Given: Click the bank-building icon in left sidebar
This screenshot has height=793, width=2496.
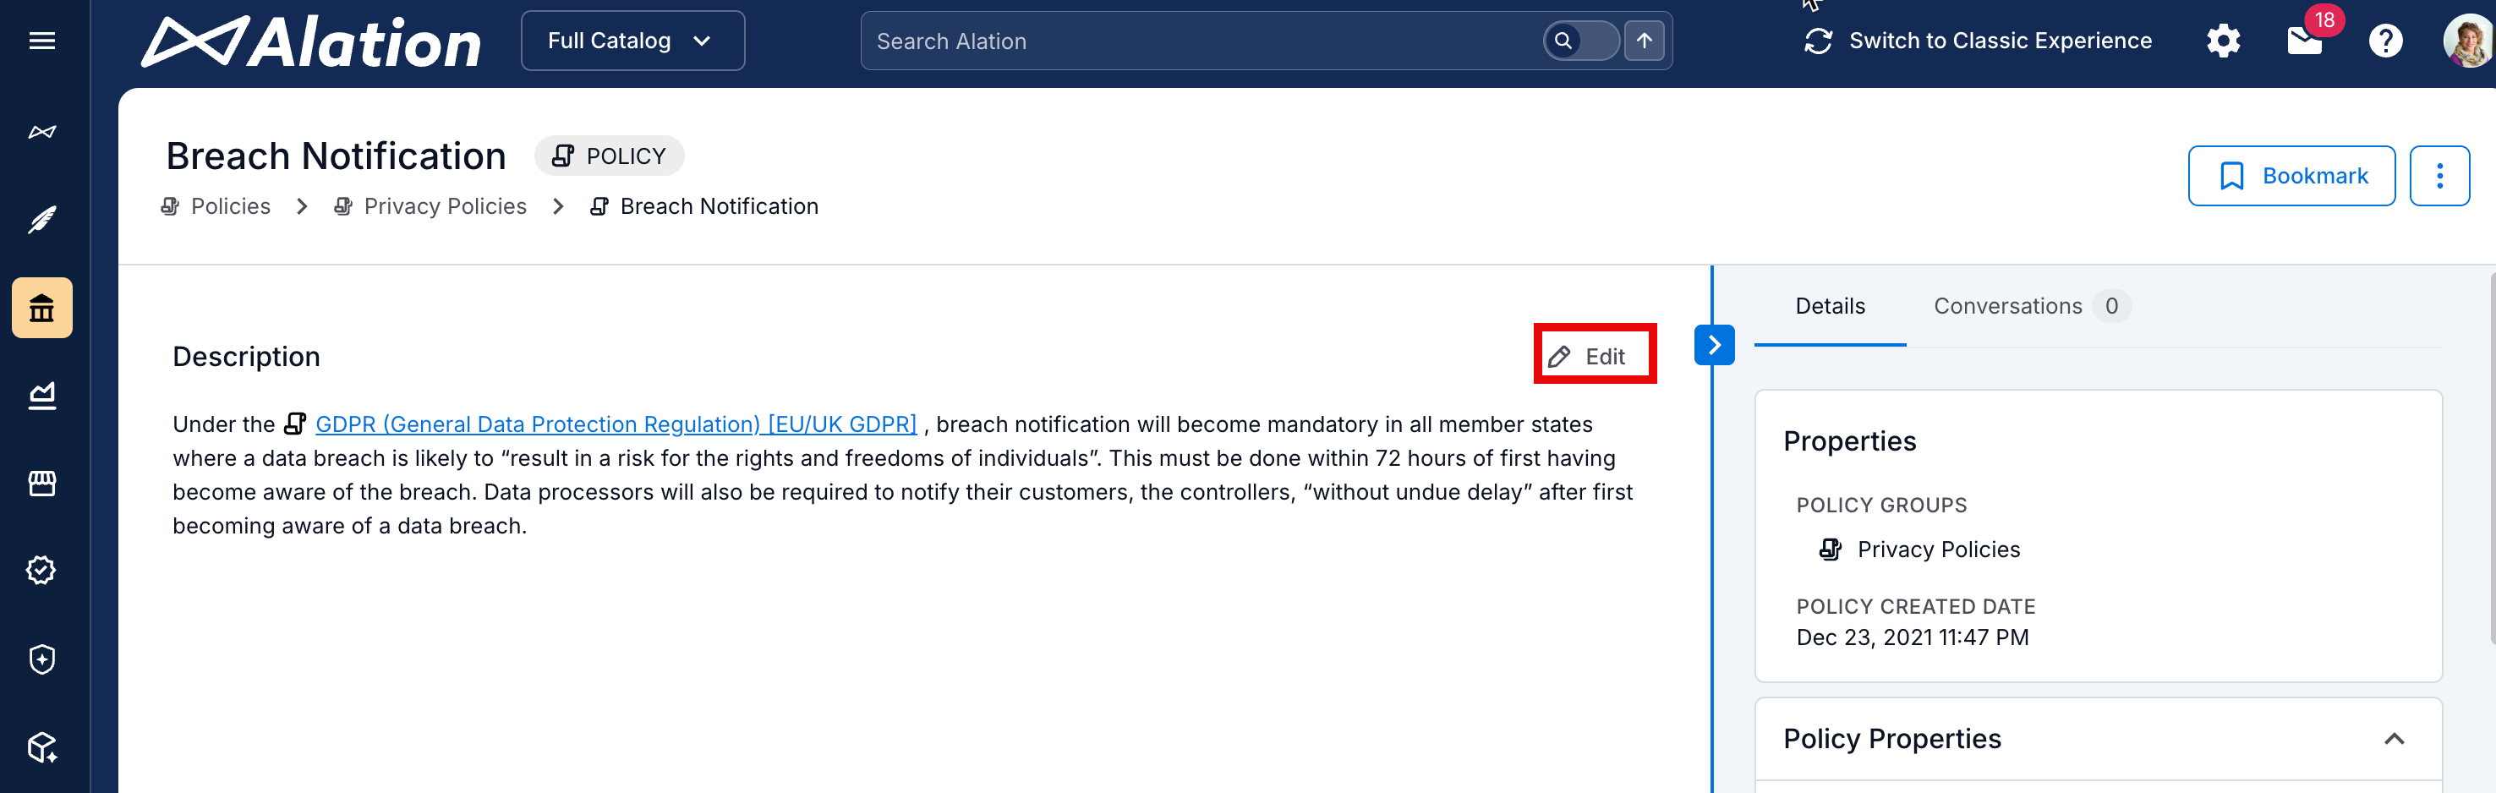Looking at the screenshot, I should (41, 308).
